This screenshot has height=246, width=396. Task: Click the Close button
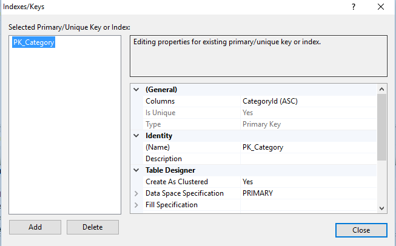point(361,230)
